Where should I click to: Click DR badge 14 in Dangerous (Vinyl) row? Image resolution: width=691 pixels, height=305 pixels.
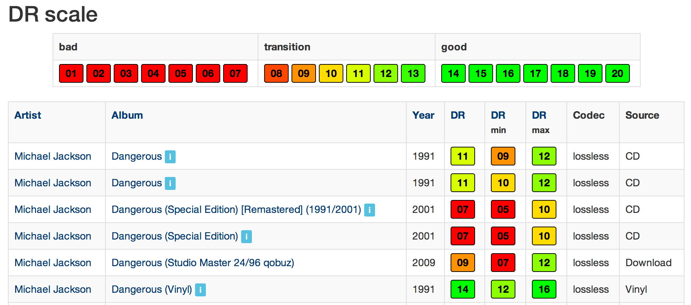[462, 289]
